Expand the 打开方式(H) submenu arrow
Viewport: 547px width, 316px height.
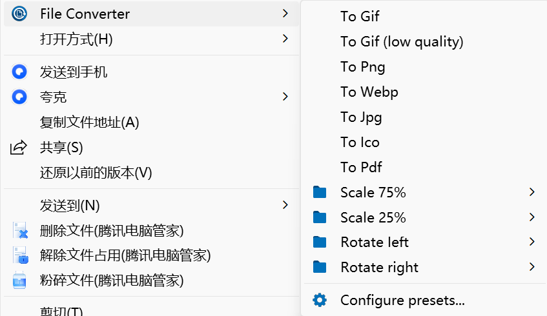pos(285,39)
